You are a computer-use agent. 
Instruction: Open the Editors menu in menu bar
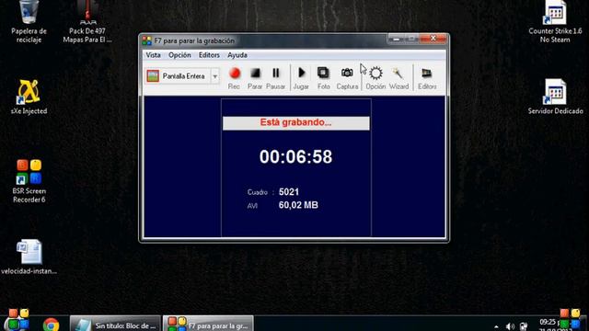coord(209,55)
